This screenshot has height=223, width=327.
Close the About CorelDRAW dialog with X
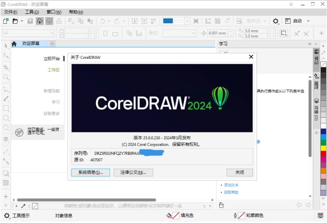[251, 57]
